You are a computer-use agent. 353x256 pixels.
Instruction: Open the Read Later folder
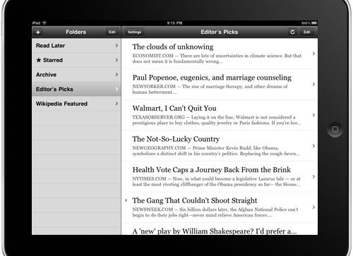[76, 46]
